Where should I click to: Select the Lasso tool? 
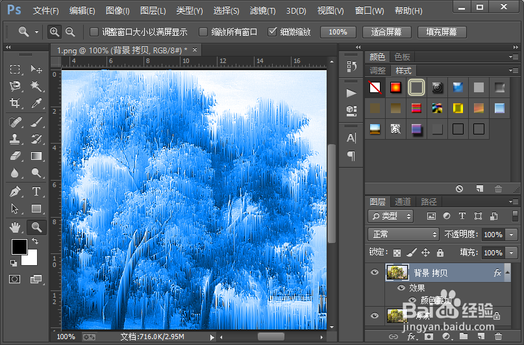pyautogui.click(x=15, y=86)
